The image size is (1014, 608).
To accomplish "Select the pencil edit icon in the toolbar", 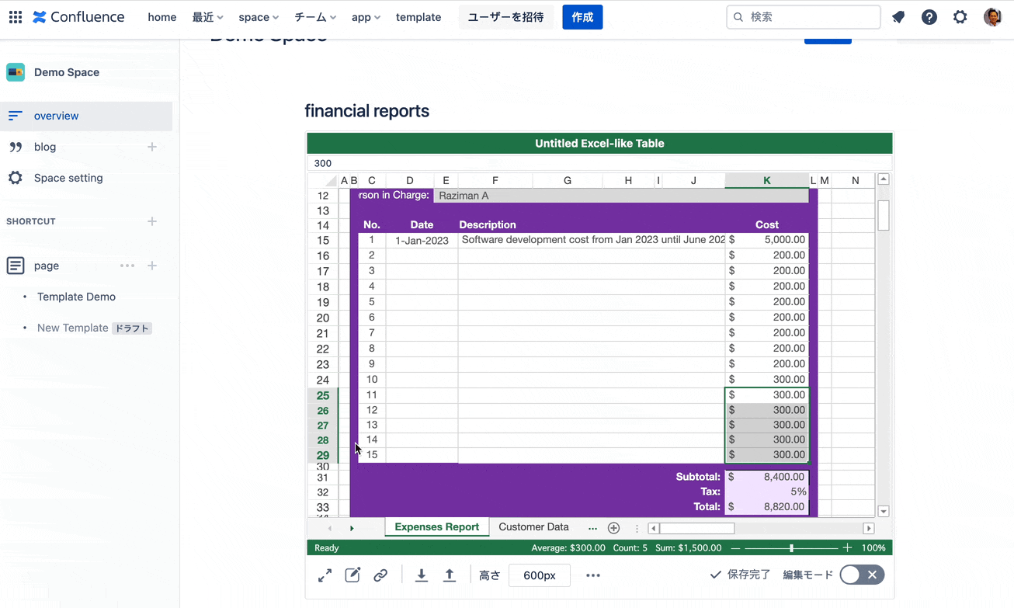I will (x=352, y=575).
